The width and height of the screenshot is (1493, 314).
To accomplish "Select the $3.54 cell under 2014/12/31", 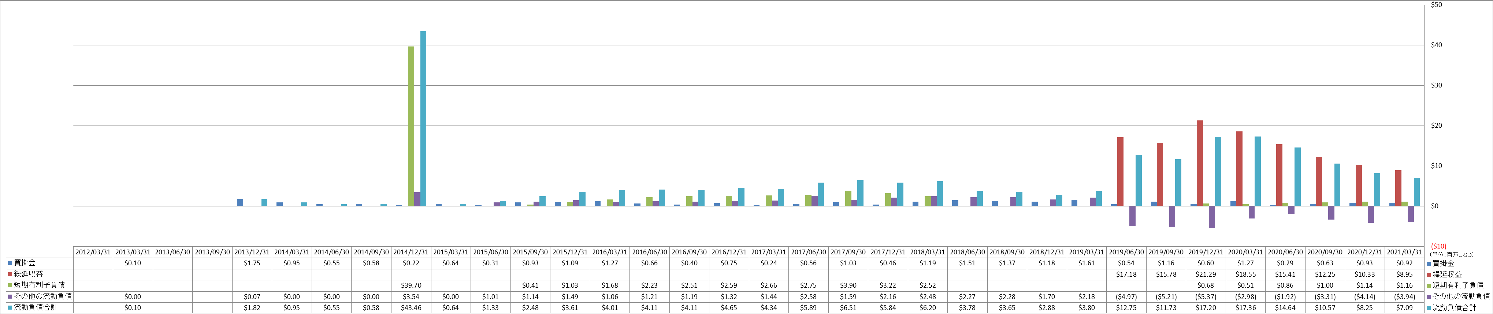I will pyautogui.click(x=411, y=297).
